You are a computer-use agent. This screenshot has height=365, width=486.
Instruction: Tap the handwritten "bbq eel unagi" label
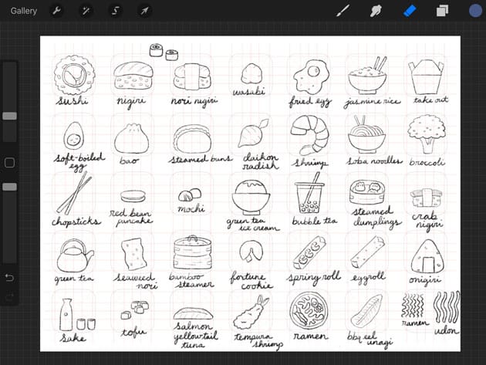click(x=370, y=339)
